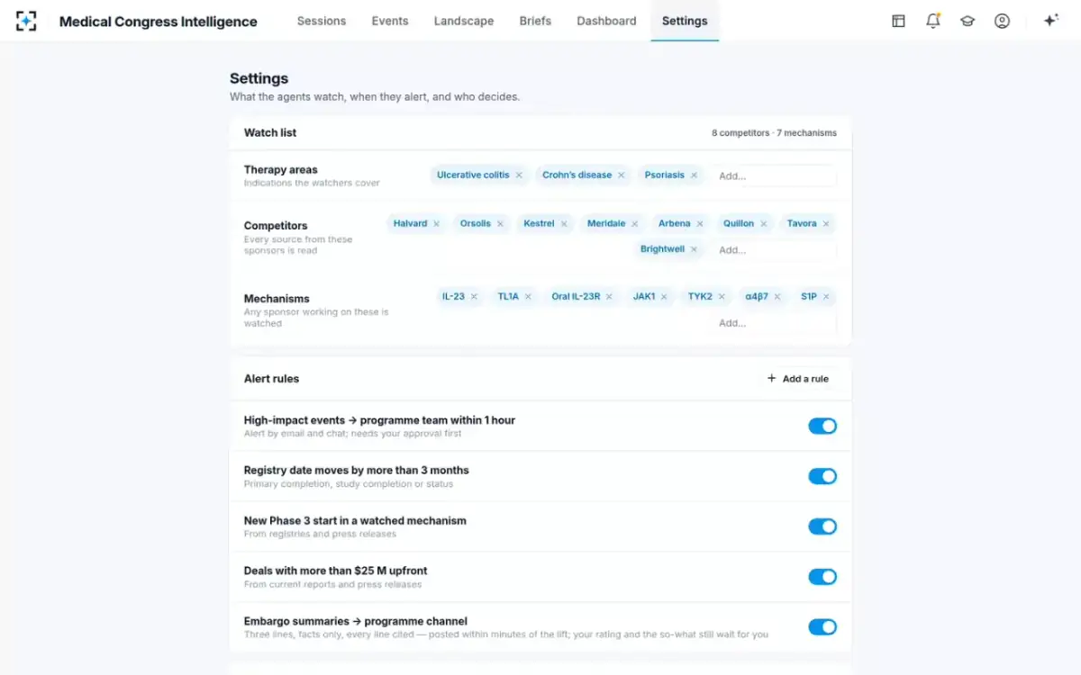Open the user profile icon
Viewport: 1081px width, 675px height.
[x=1002, y=21]
